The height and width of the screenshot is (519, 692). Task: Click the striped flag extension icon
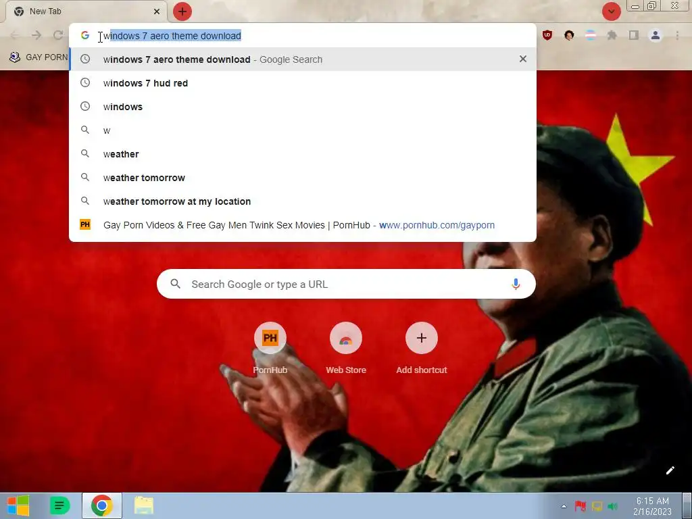(x=591, y=35)
